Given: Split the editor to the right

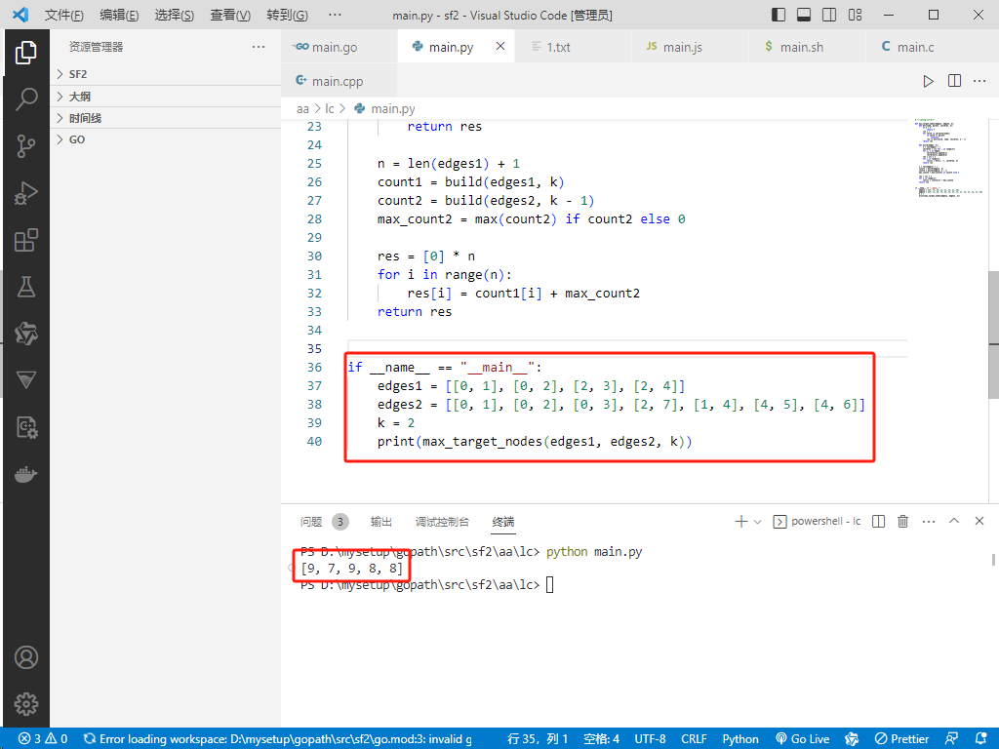Looking at the screenshot, I should [954, 81].
